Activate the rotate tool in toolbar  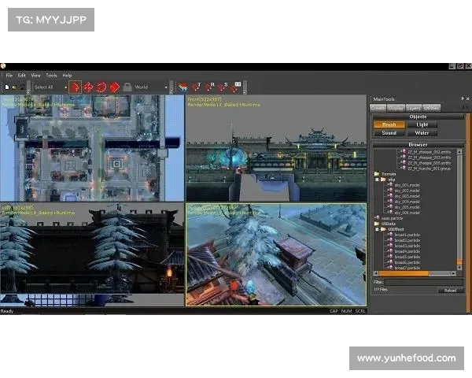[101, 87]
